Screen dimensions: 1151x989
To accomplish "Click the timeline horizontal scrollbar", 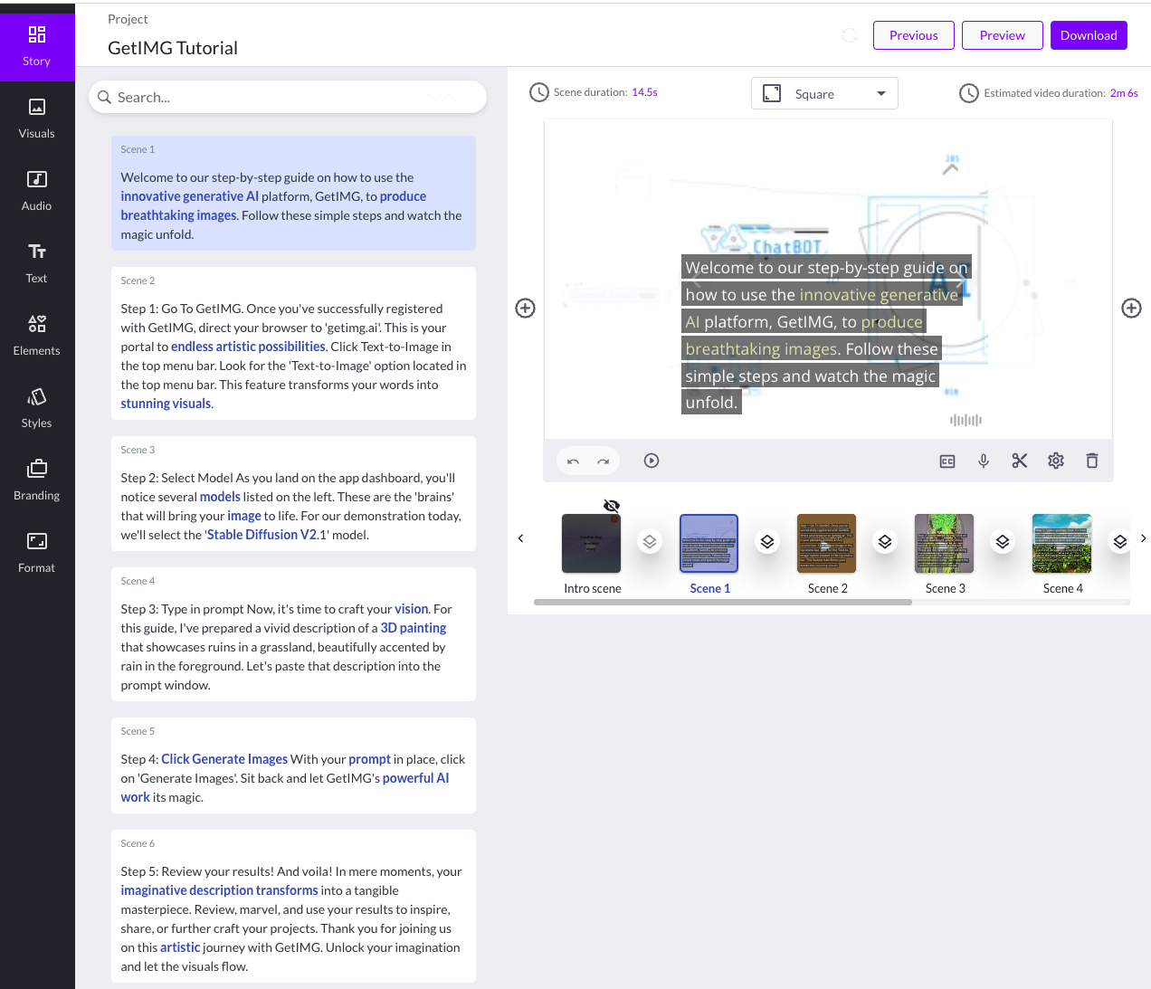I will tap(723, 602).
